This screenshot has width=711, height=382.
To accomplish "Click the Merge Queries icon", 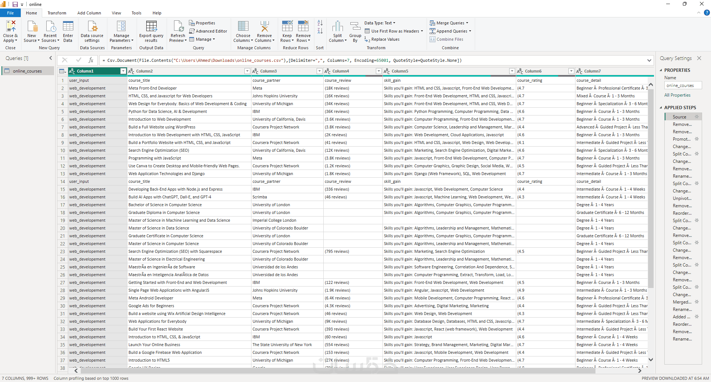I will [432, 23].
